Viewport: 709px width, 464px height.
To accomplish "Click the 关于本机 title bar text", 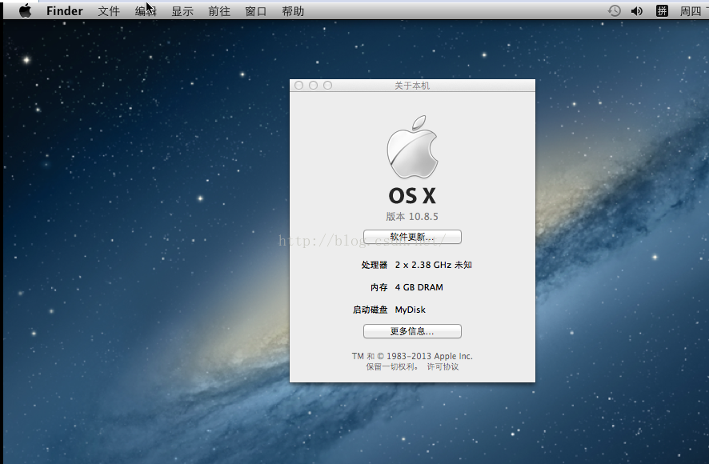I will coord(412,86).
